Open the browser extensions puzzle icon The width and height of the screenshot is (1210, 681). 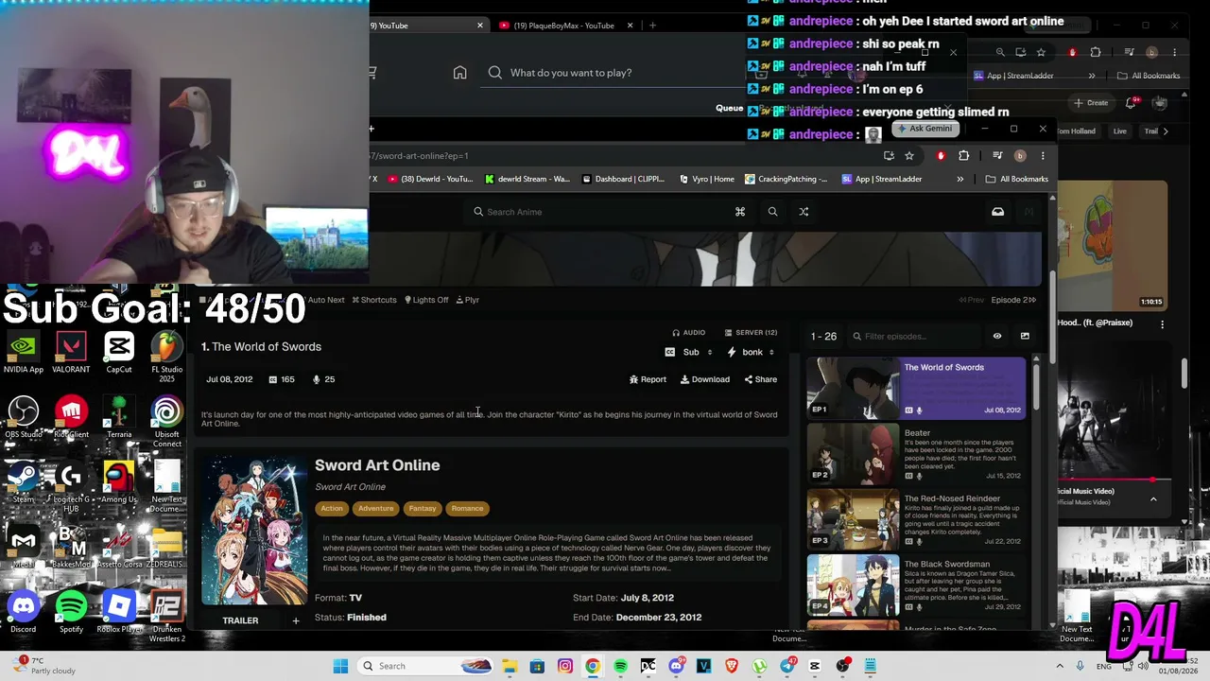964,156
